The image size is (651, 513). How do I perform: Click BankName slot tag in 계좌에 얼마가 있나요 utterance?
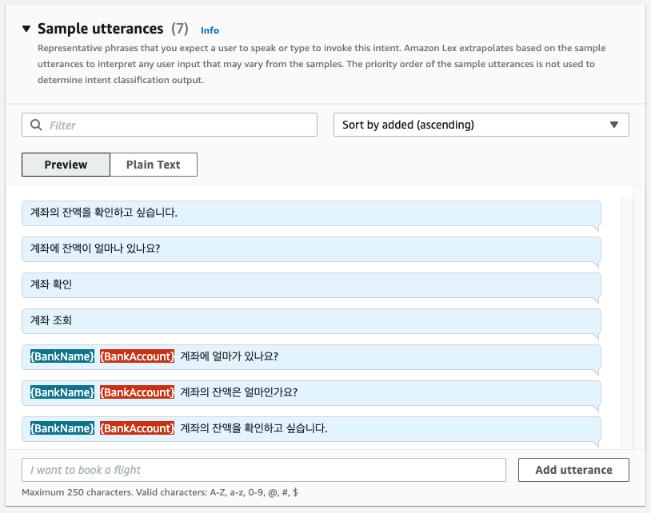tap(62, 356)
